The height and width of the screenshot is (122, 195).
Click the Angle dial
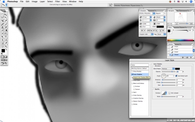(164, 76)
